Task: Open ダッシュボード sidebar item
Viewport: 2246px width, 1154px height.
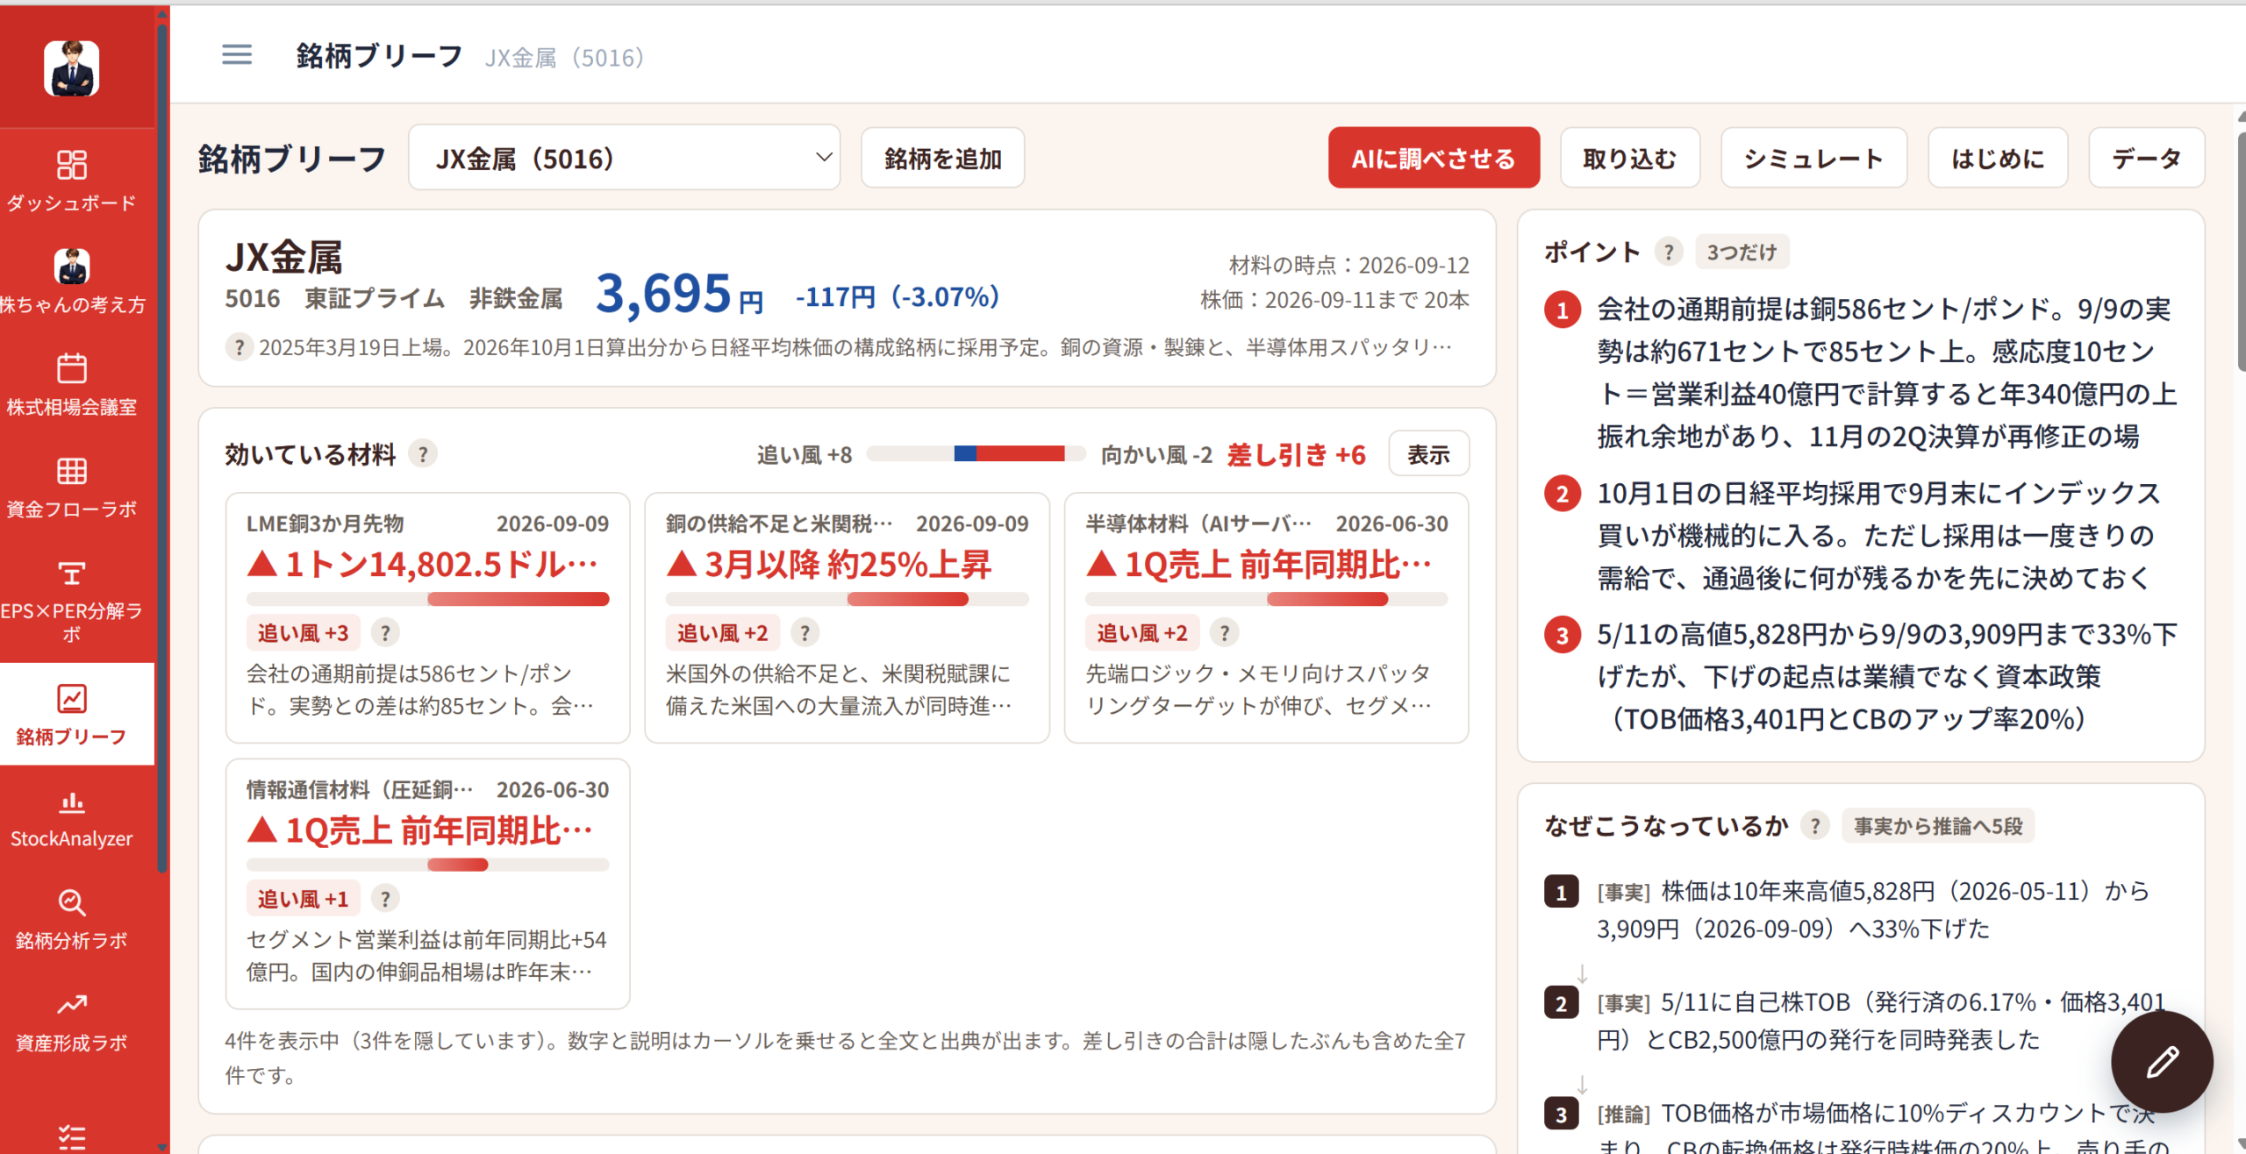Action: [x=72, y=181]
